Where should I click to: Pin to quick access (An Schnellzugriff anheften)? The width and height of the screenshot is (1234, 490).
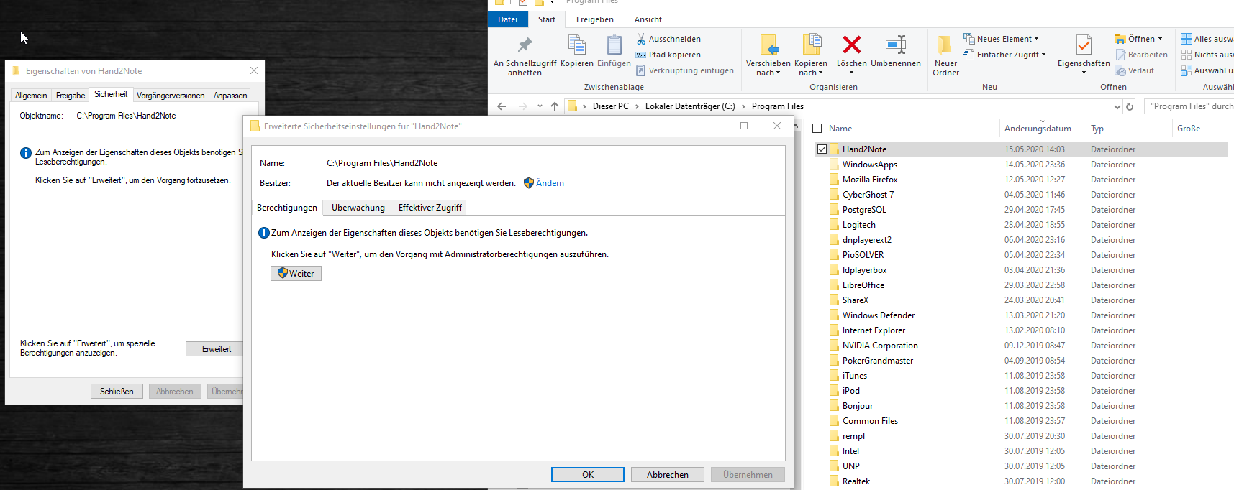coord(525,56)
